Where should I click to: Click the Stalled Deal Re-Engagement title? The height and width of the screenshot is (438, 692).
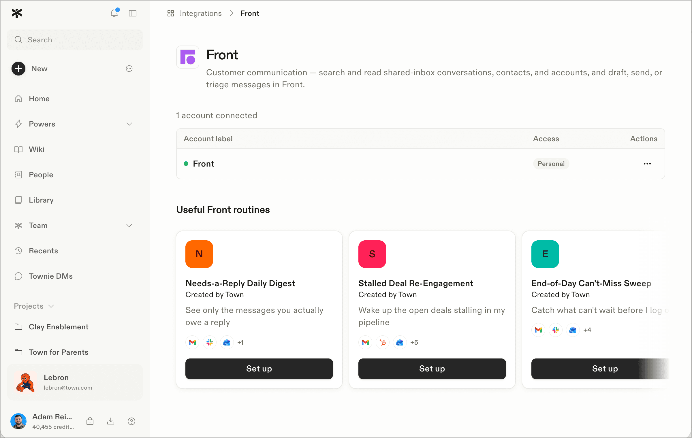click(416, 283)
